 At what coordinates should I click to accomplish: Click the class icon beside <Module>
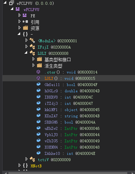(x=32, y=40)
